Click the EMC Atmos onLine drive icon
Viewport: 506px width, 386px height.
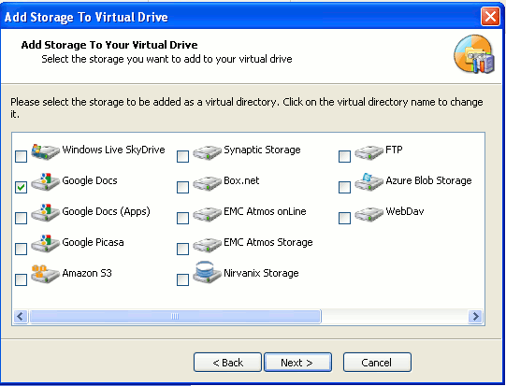[x=208, y=214]
